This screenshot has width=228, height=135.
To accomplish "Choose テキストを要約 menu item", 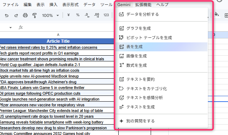I will 161,79.
